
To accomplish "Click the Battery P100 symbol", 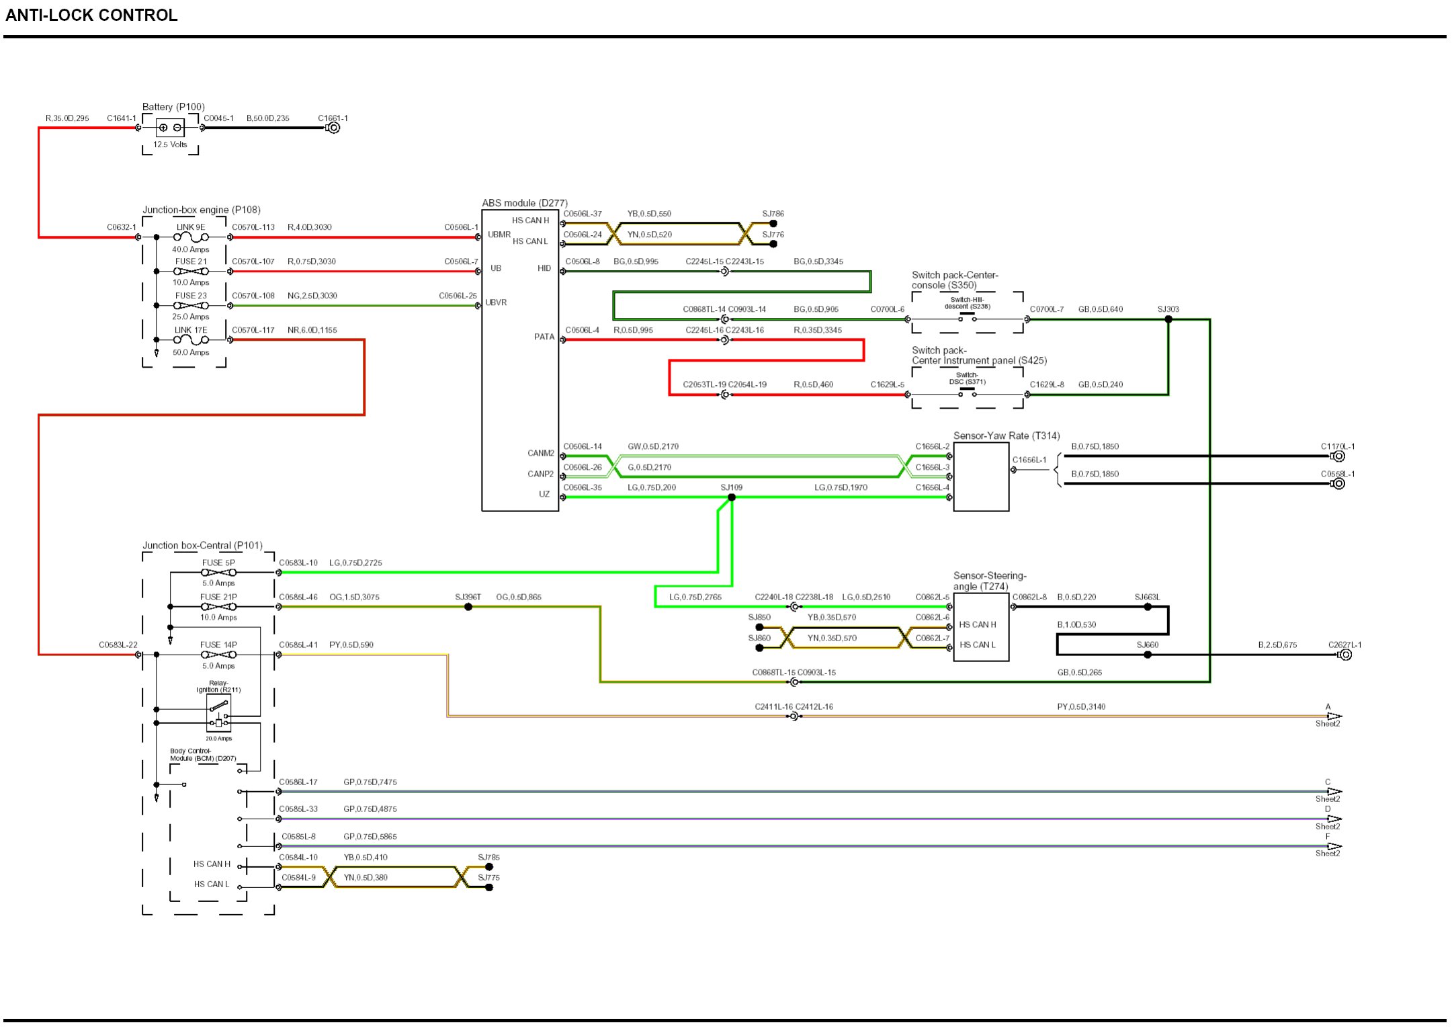I will pyautogui.click(x=170, y=128).
